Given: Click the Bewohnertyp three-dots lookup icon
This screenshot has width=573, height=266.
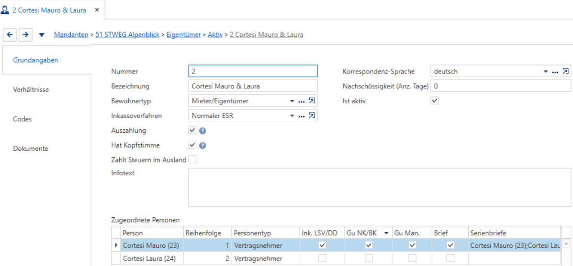Looking at the screenshot, I should click(x=302, y=101).
